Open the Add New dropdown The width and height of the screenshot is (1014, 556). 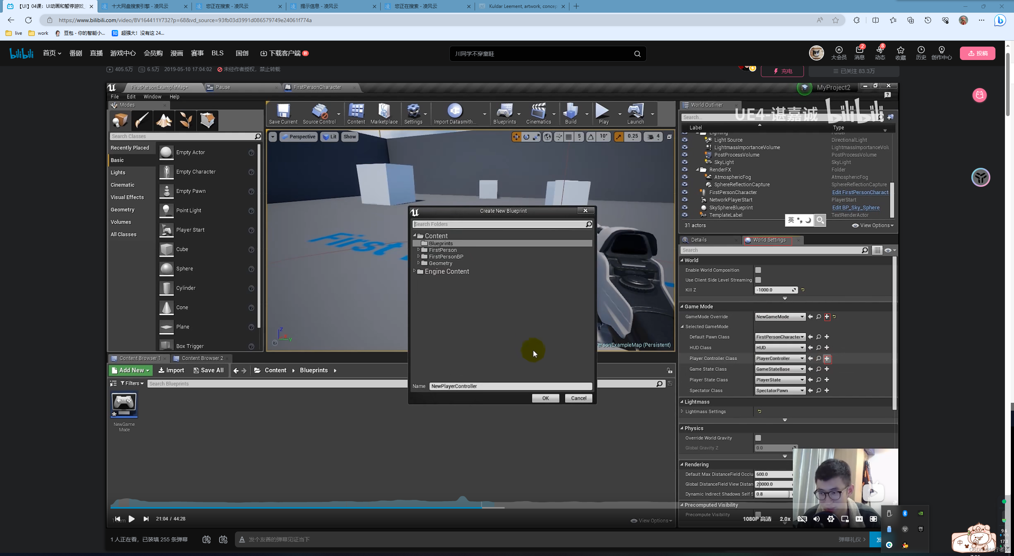point(131,370)
